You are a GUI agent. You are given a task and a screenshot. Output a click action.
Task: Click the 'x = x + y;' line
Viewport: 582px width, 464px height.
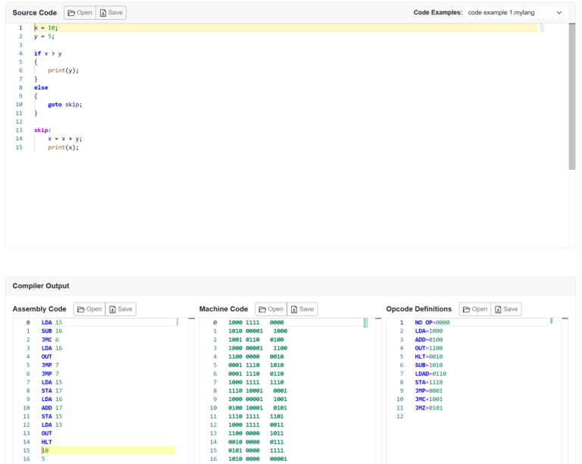65,139
